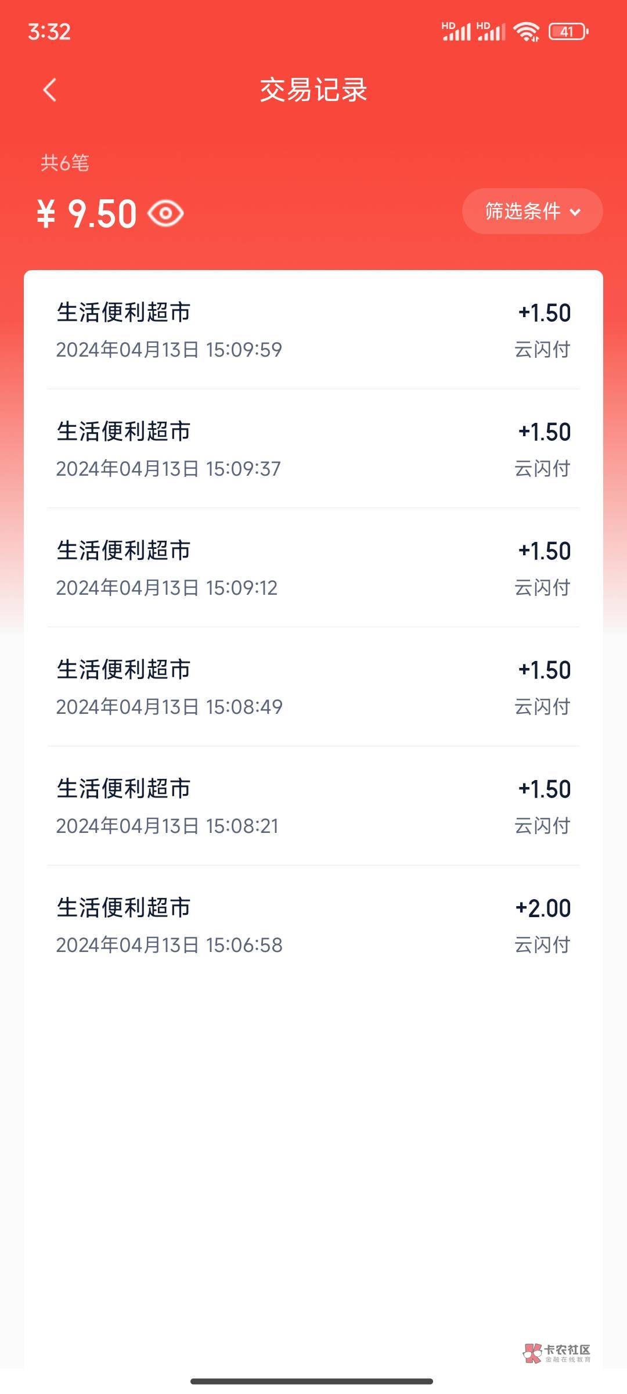This screenshot has width=627, height=1394.
Task: Tap the 共6笔 count label
Action: pyautogui.click(x=65, y=163)
